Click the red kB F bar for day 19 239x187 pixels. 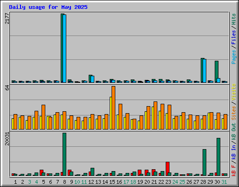click(x=140, y=173)
